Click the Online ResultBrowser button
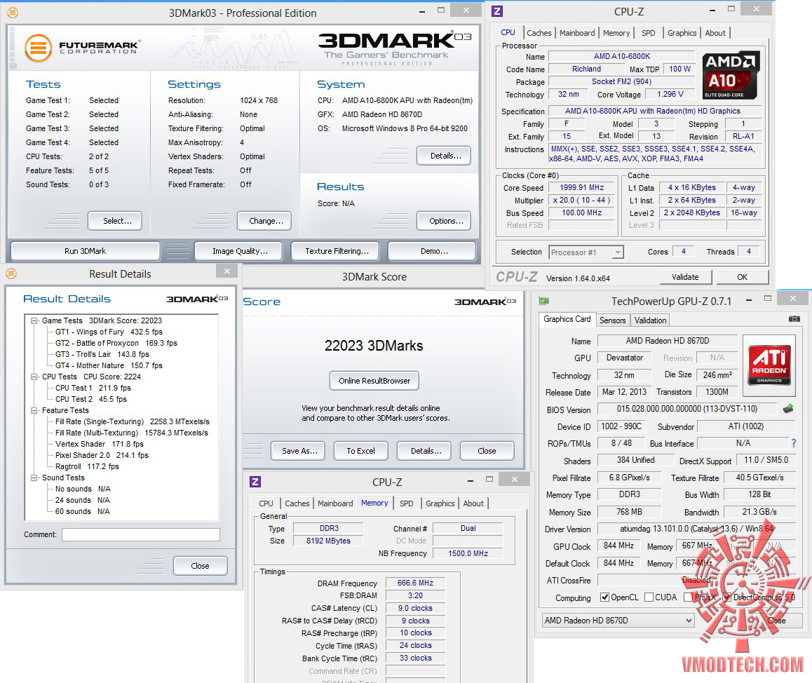Image resolution: width=812 pixels, height=683 pixels. point(374,381)
